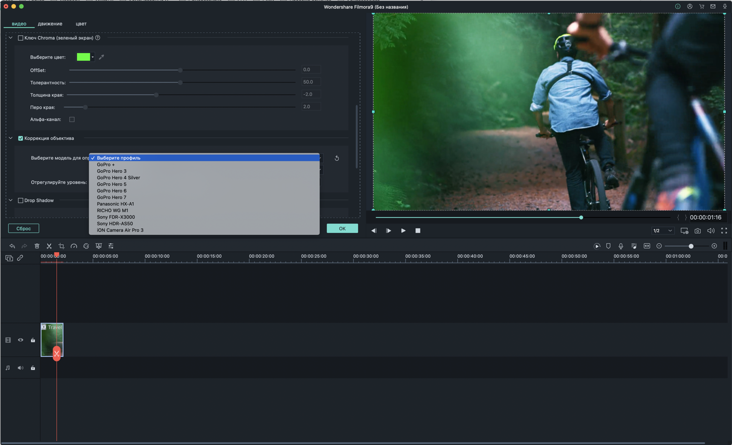Play the preview video
732x445 pixels.
[x=403, y=231]
